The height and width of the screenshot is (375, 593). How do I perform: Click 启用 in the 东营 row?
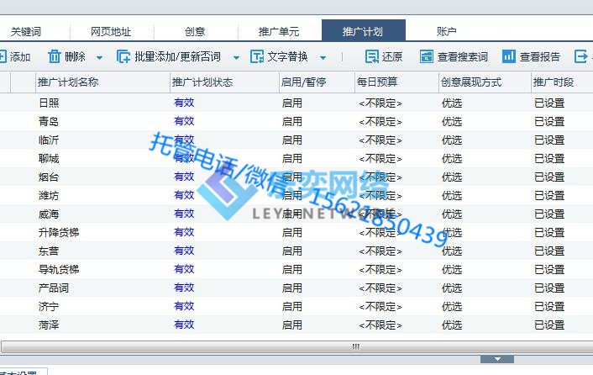click(292, 251)
